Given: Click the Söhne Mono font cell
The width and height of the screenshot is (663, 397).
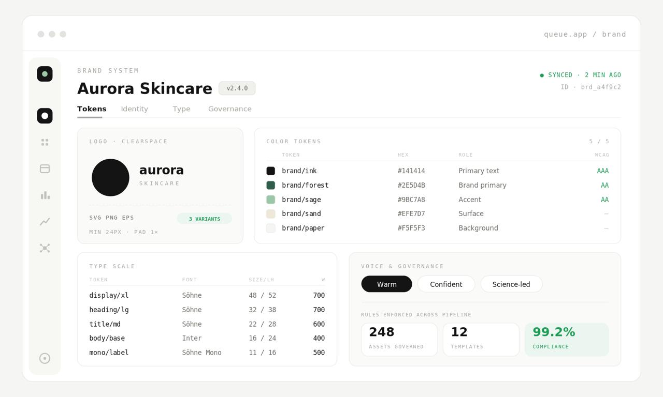Looking at the screenshot, I should 201,353.
